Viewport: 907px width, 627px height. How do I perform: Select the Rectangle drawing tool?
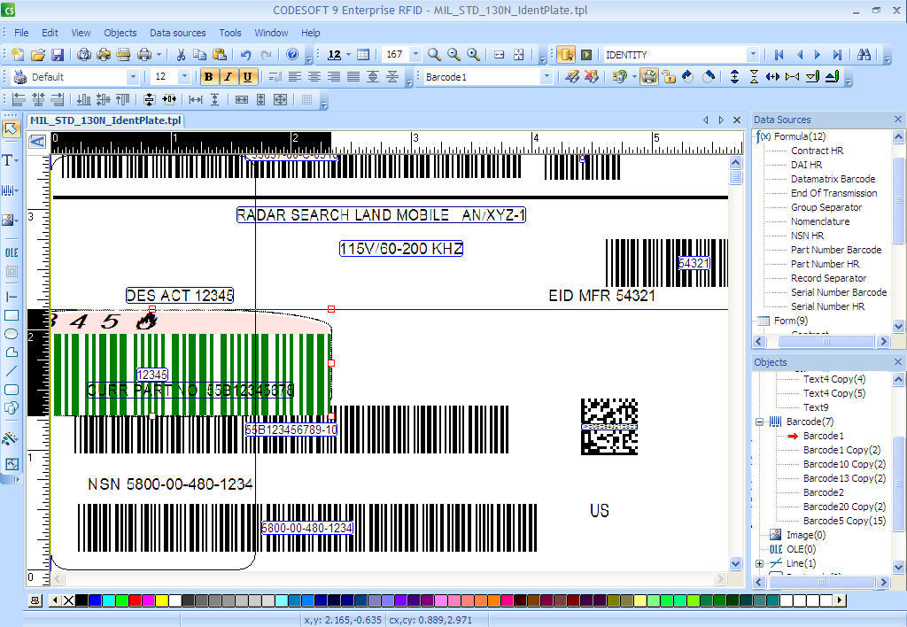point(11,315)
